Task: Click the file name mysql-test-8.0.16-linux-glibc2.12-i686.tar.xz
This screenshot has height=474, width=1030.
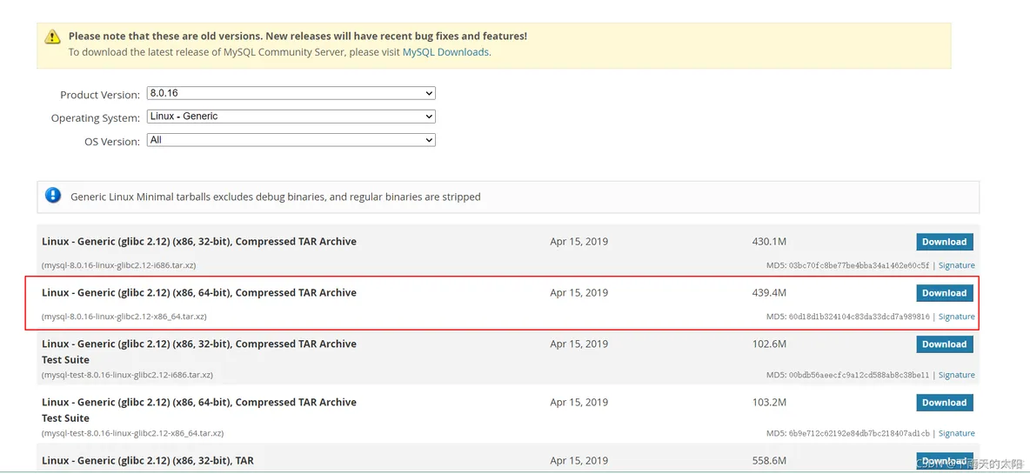Action: pos(127,375)
